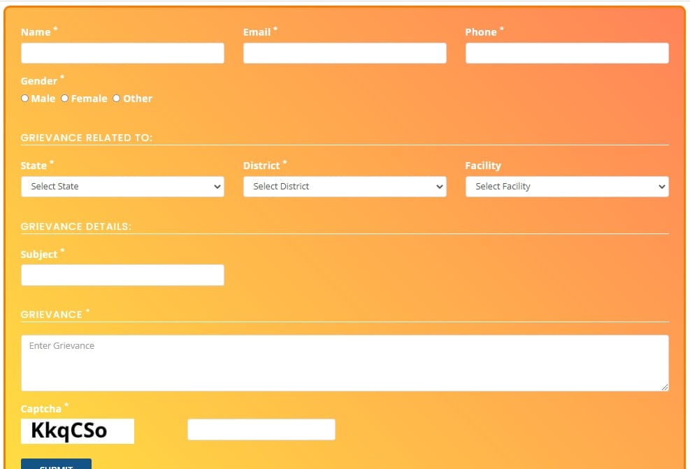Click the Name input field

[x=122, y=53]
